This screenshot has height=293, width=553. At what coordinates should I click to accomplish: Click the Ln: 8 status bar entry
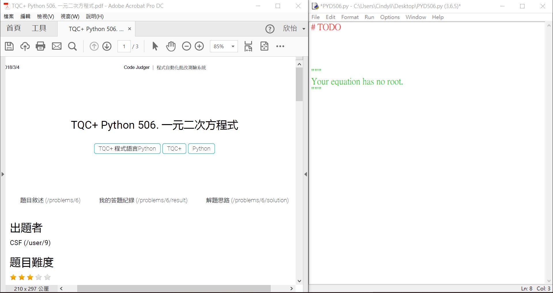527,288
